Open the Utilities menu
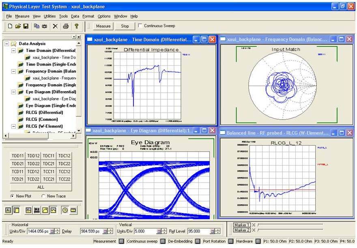This screenshot has height=248, width=357. [49, 16]
